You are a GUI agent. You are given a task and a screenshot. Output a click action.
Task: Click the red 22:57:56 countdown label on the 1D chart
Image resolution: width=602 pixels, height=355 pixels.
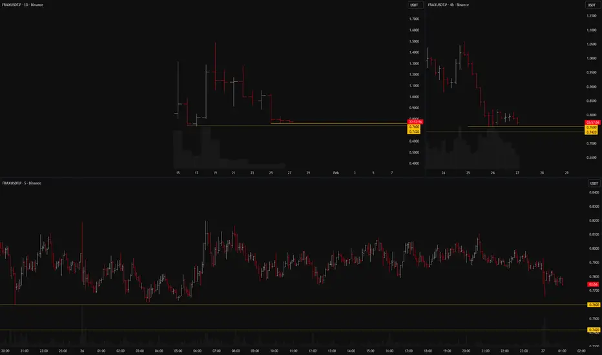(415, 122)
